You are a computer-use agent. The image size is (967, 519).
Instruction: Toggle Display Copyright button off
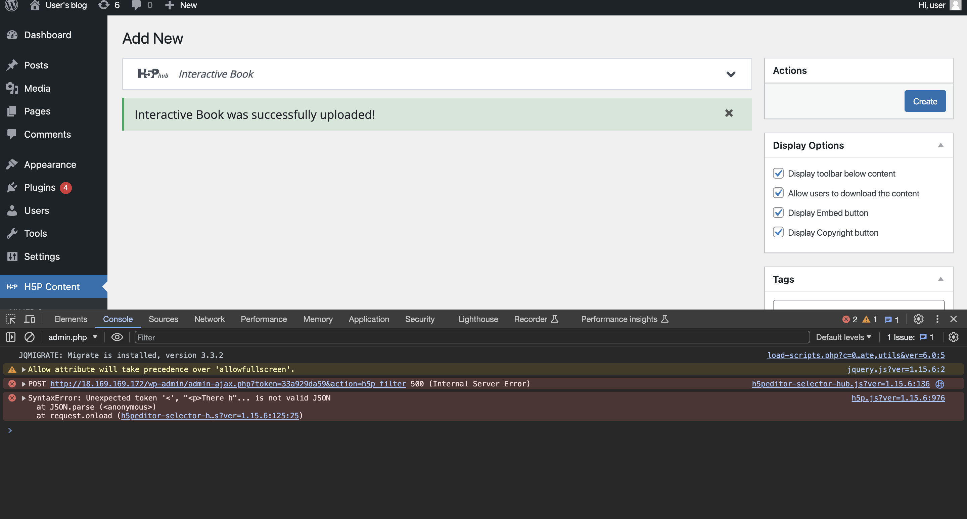[778, 232]
